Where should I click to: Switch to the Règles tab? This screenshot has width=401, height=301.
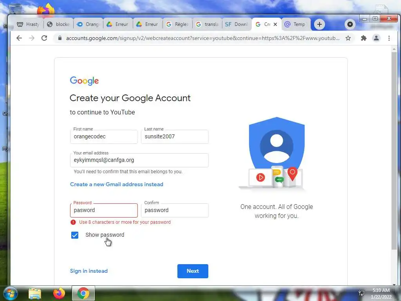[x=177, y=24]
